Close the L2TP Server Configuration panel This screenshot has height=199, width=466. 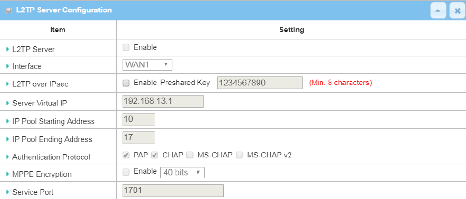[457, 10]
